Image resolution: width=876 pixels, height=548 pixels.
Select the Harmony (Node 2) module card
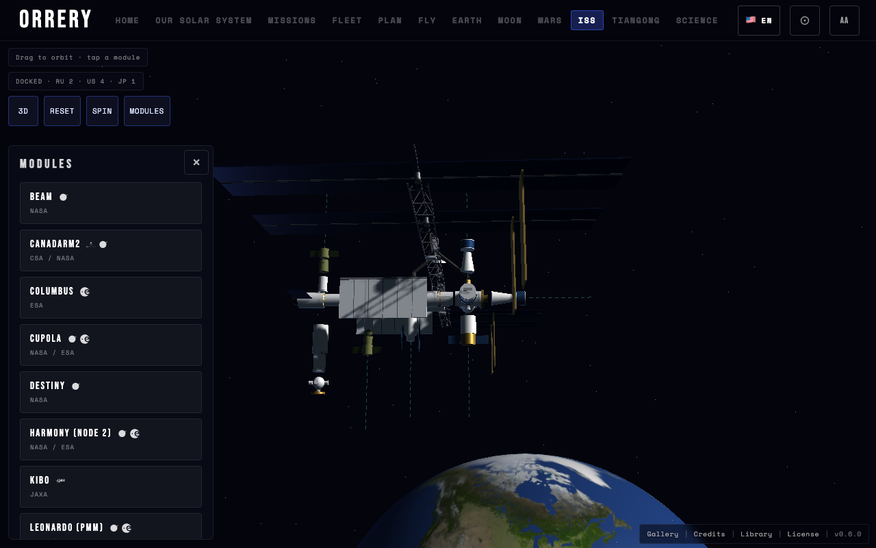tap(111, 439)
